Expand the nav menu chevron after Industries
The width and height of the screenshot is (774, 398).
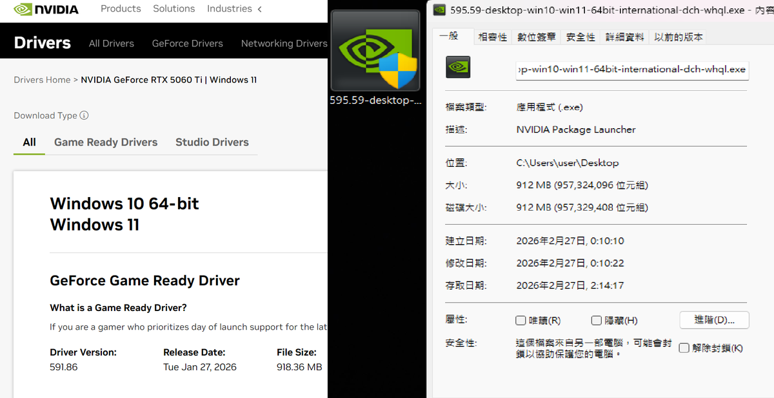(x=260, y=9)
